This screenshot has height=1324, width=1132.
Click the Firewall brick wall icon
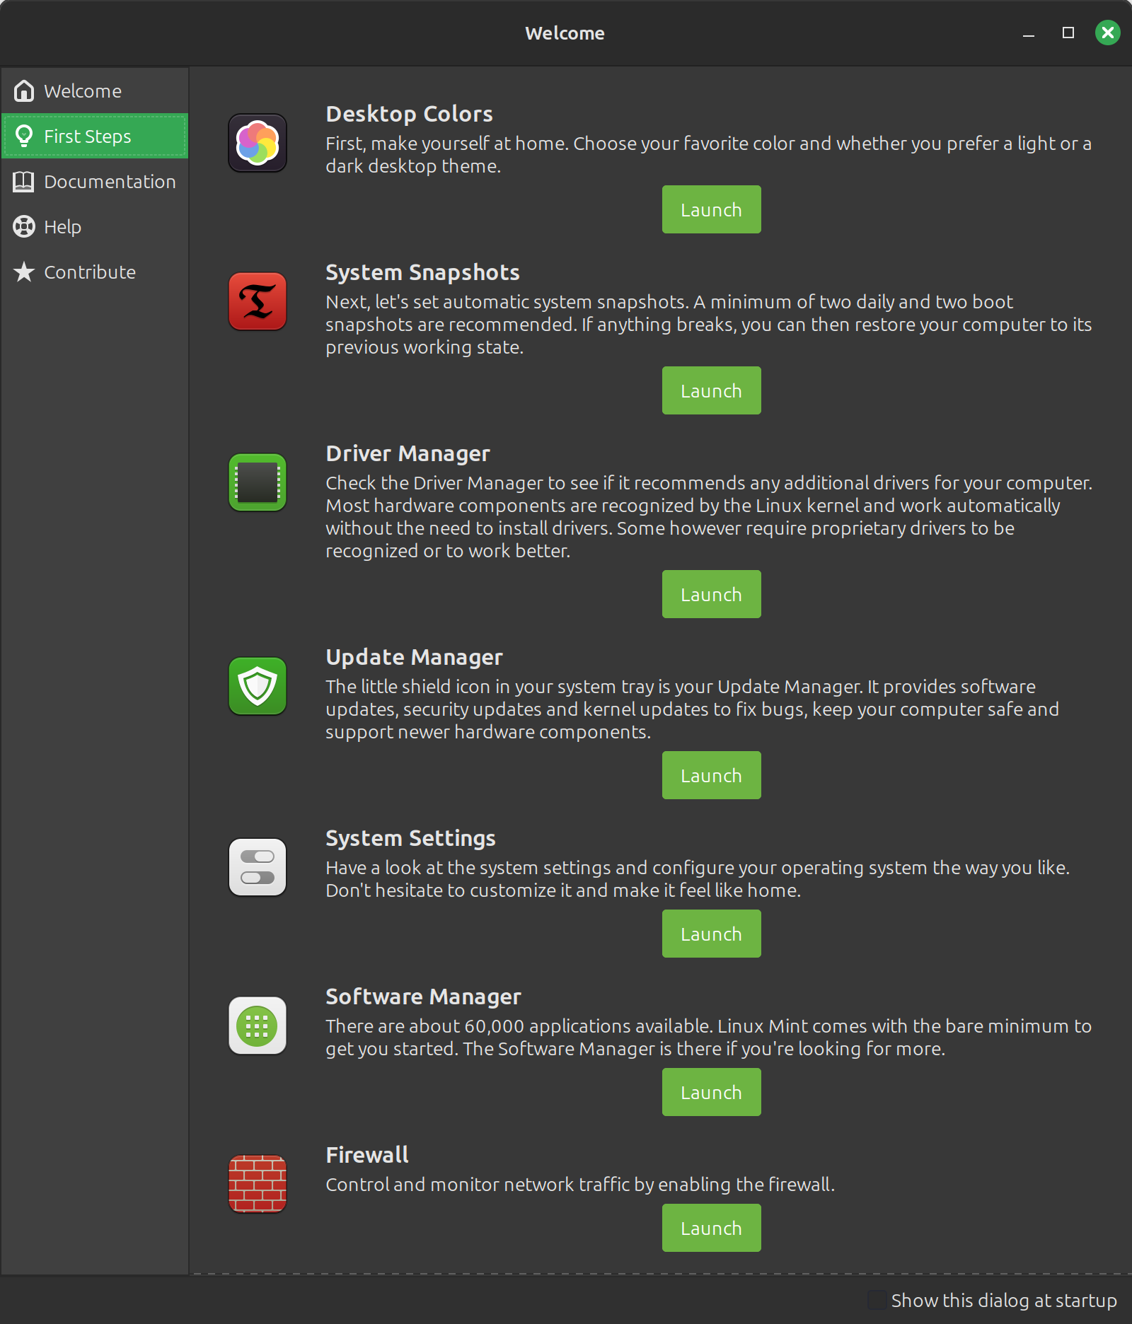click(258, 1184)
